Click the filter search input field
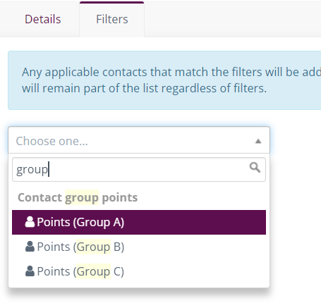Image resolution: width=321 pixels, height=303 pixels. point(139,169)
